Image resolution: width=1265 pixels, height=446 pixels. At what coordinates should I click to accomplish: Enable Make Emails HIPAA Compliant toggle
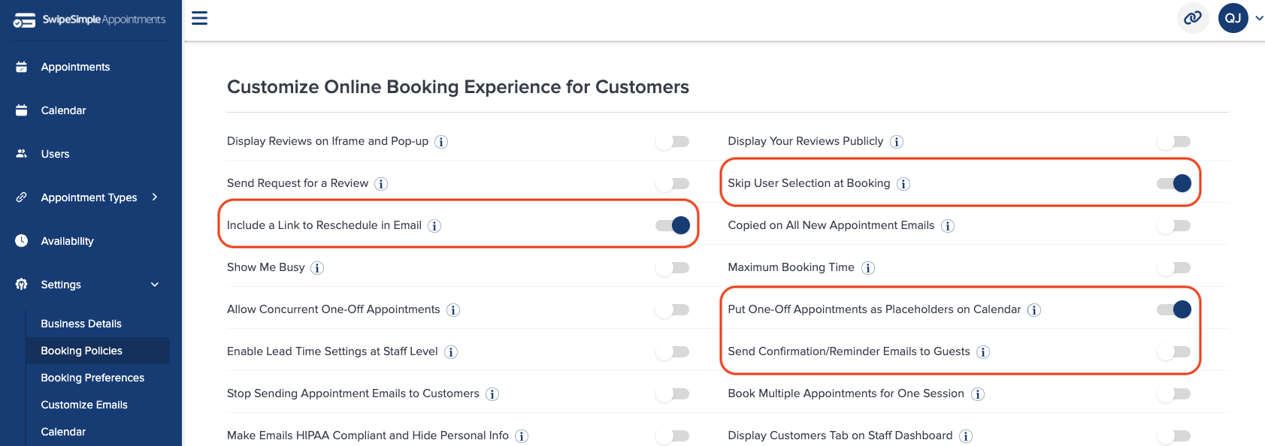672,435
